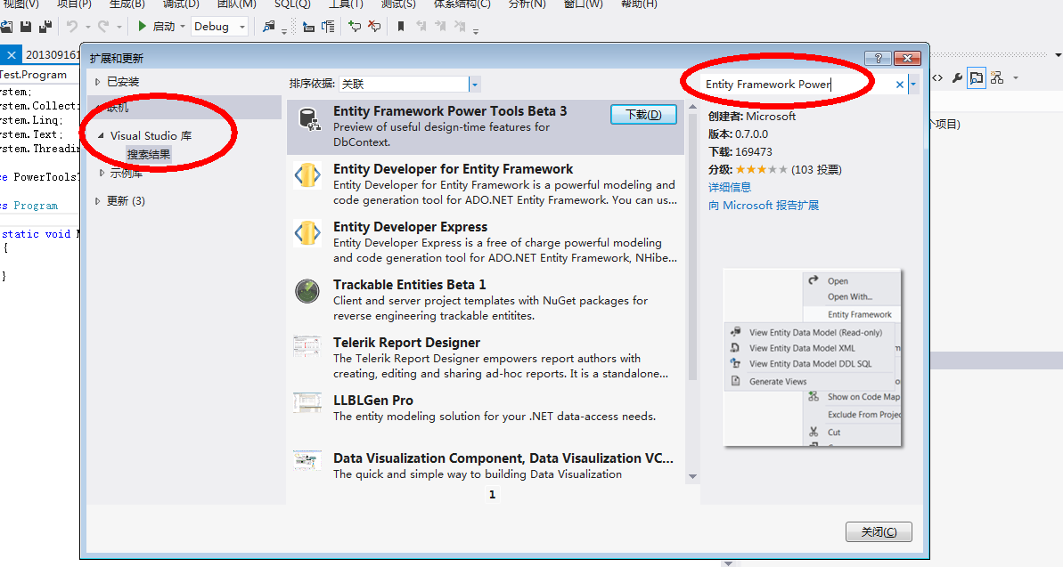Select 搜索结果 under Visual Studio 库
This screenshot has height=567, width=1063.
click(x=149, y=155)
